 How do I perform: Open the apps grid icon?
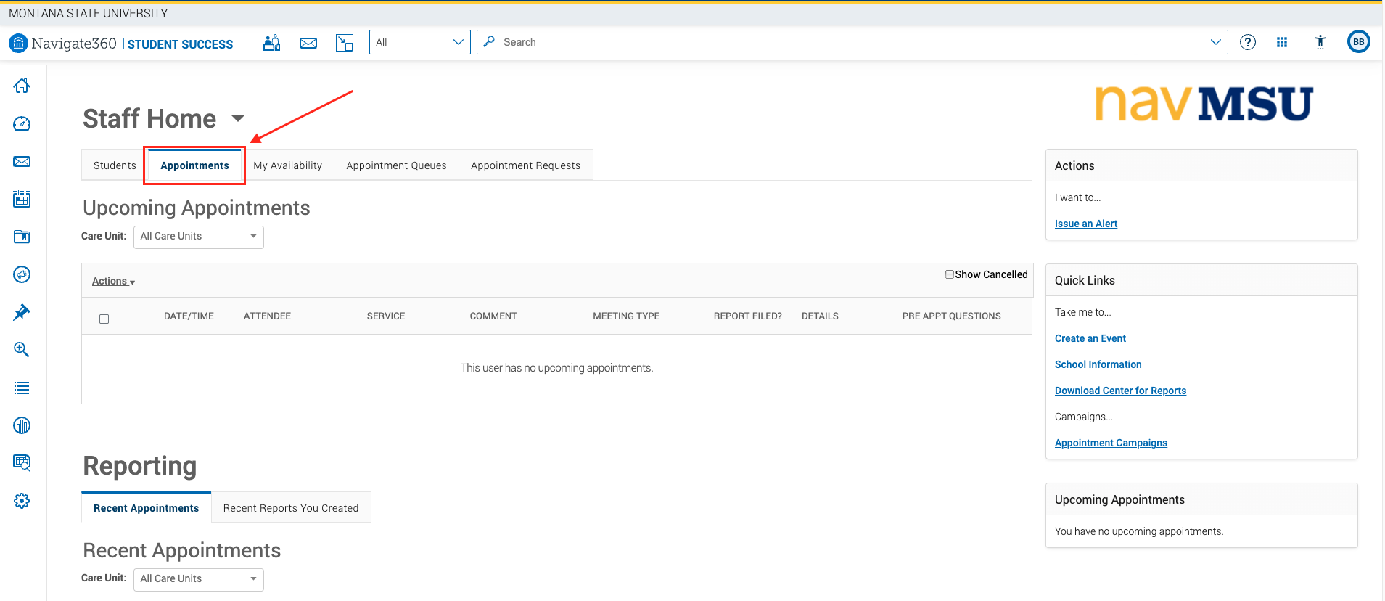point(1282,42)
